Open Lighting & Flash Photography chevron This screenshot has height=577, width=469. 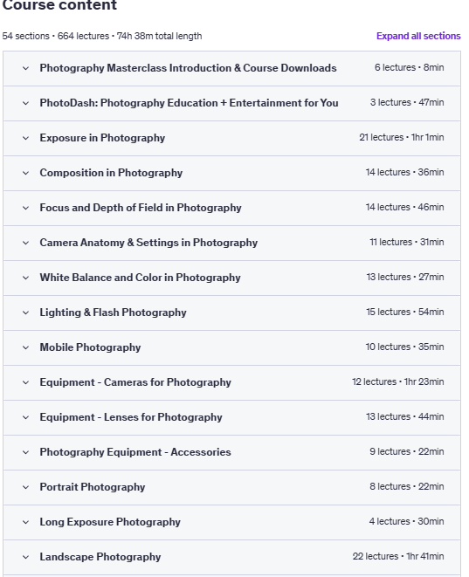pos(26,313)
